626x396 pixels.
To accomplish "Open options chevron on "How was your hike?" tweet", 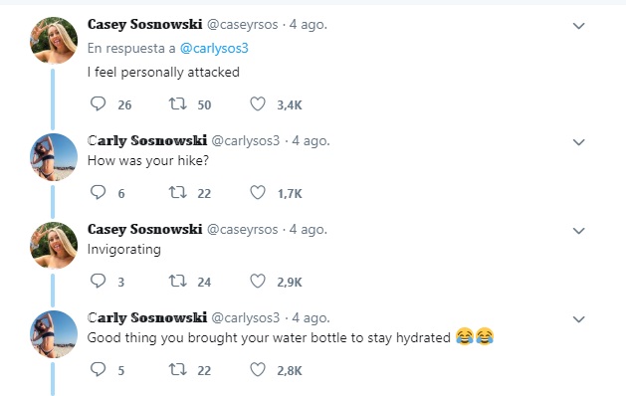I will click(x=578, y=142).
